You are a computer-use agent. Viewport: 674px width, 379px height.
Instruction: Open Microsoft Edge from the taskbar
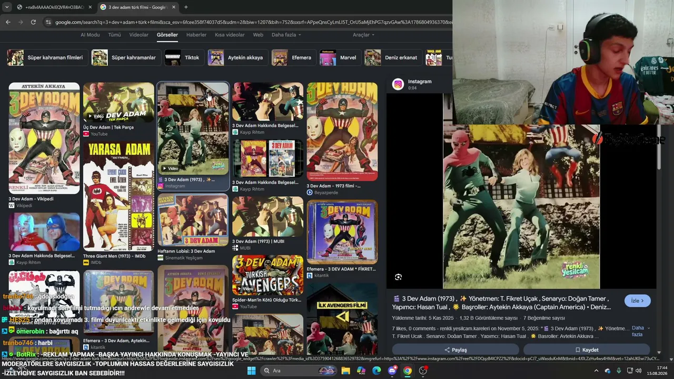tap(376, 371)
